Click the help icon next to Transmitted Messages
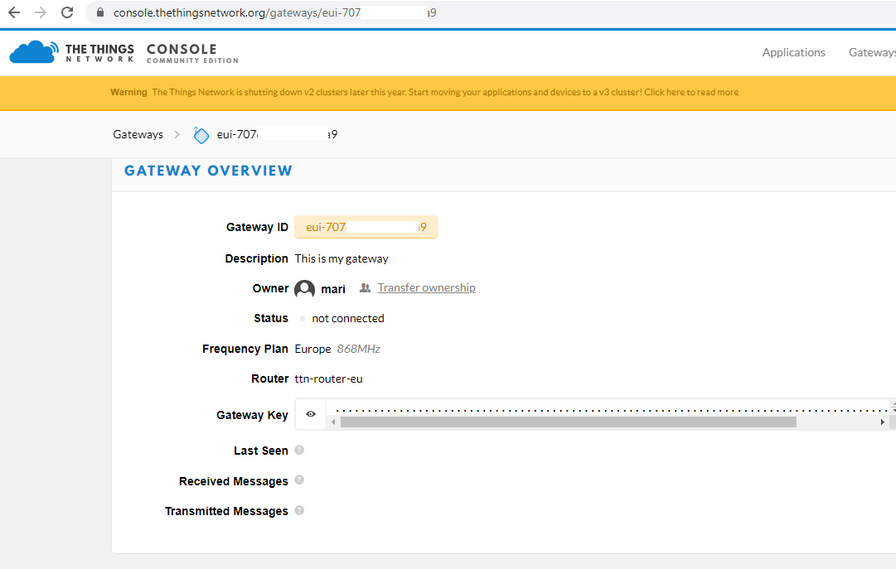This screenshot has height=569, width=896. click(x=299, y=510)
